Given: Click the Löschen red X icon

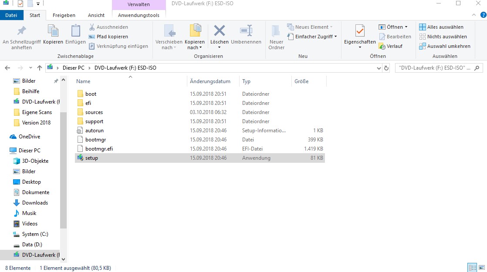Looking at the screenshot, I should pos(219,31).
